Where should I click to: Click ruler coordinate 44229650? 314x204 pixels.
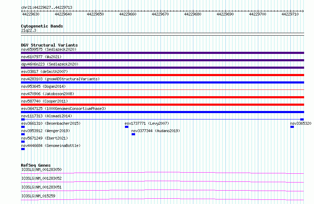pyautogui.click(x=95, y=14)
